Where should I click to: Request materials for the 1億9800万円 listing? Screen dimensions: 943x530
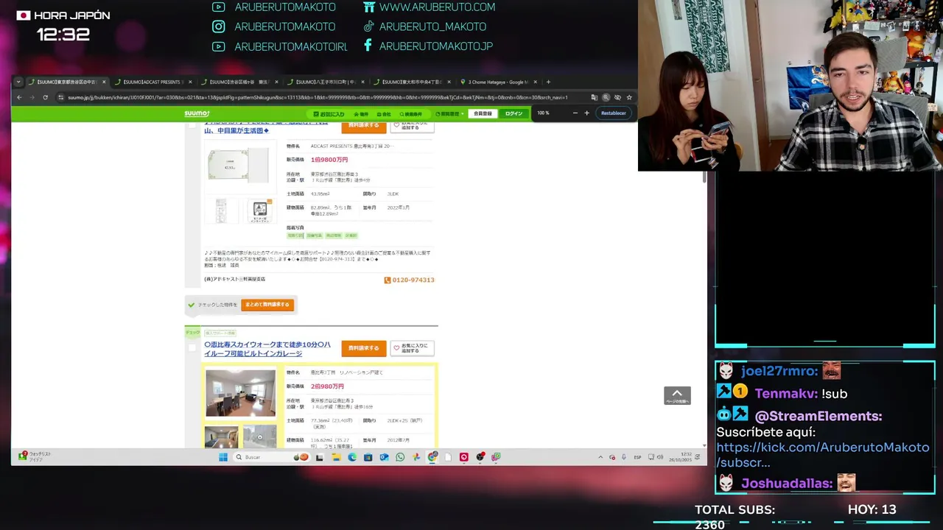pyautogui.click(x=363, y=126)
